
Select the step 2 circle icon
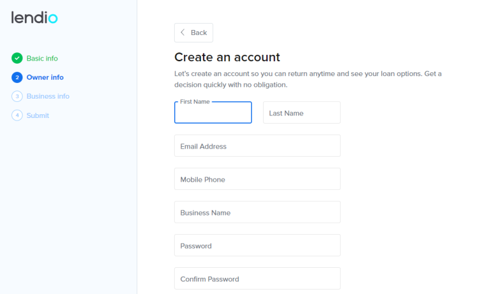point(17,77)
